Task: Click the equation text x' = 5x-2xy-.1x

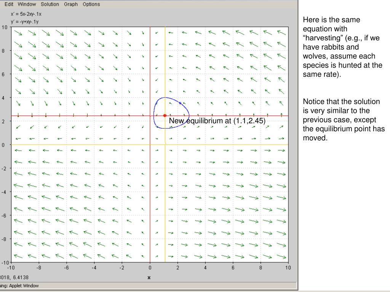Action: point(26,14)
